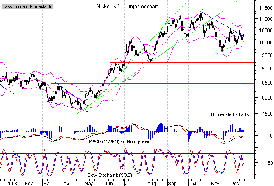
Task: Select the Slow Stochastik (5/3/3) label
Action: coord(110,174)
